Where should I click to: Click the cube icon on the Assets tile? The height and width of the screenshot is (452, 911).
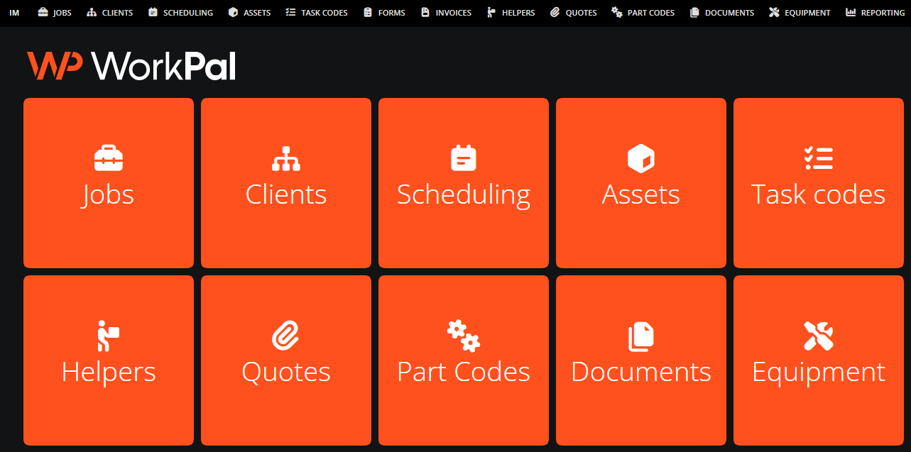click(x=641, y=158)
